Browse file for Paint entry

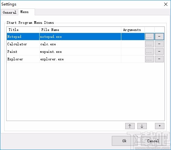point(149,52)
